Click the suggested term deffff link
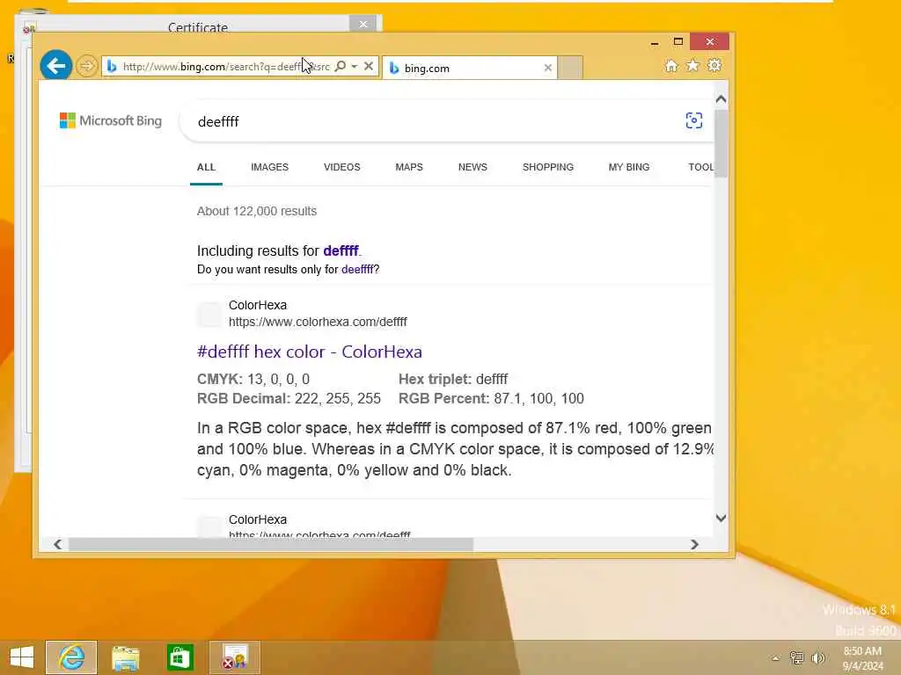The image size is (901, 675). 341,250
